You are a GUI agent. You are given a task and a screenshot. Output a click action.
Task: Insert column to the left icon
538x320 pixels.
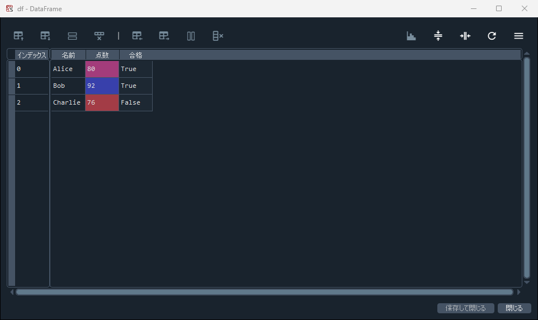(137, 36)
